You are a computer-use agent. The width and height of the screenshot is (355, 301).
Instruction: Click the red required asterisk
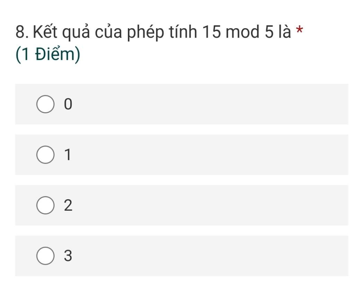(x=299, y=30)
